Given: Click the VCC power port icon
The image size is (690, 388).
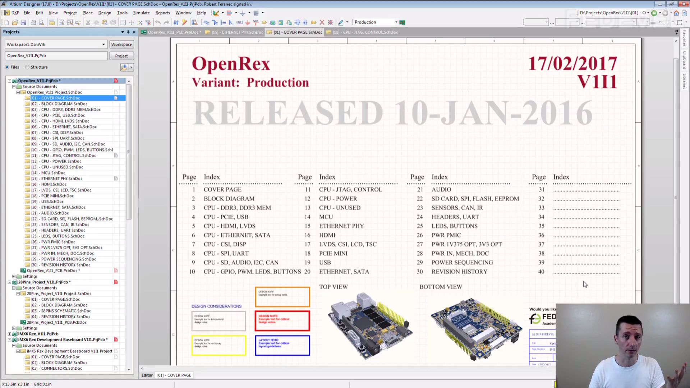Looking at the screenshot, I should point(256,22).
